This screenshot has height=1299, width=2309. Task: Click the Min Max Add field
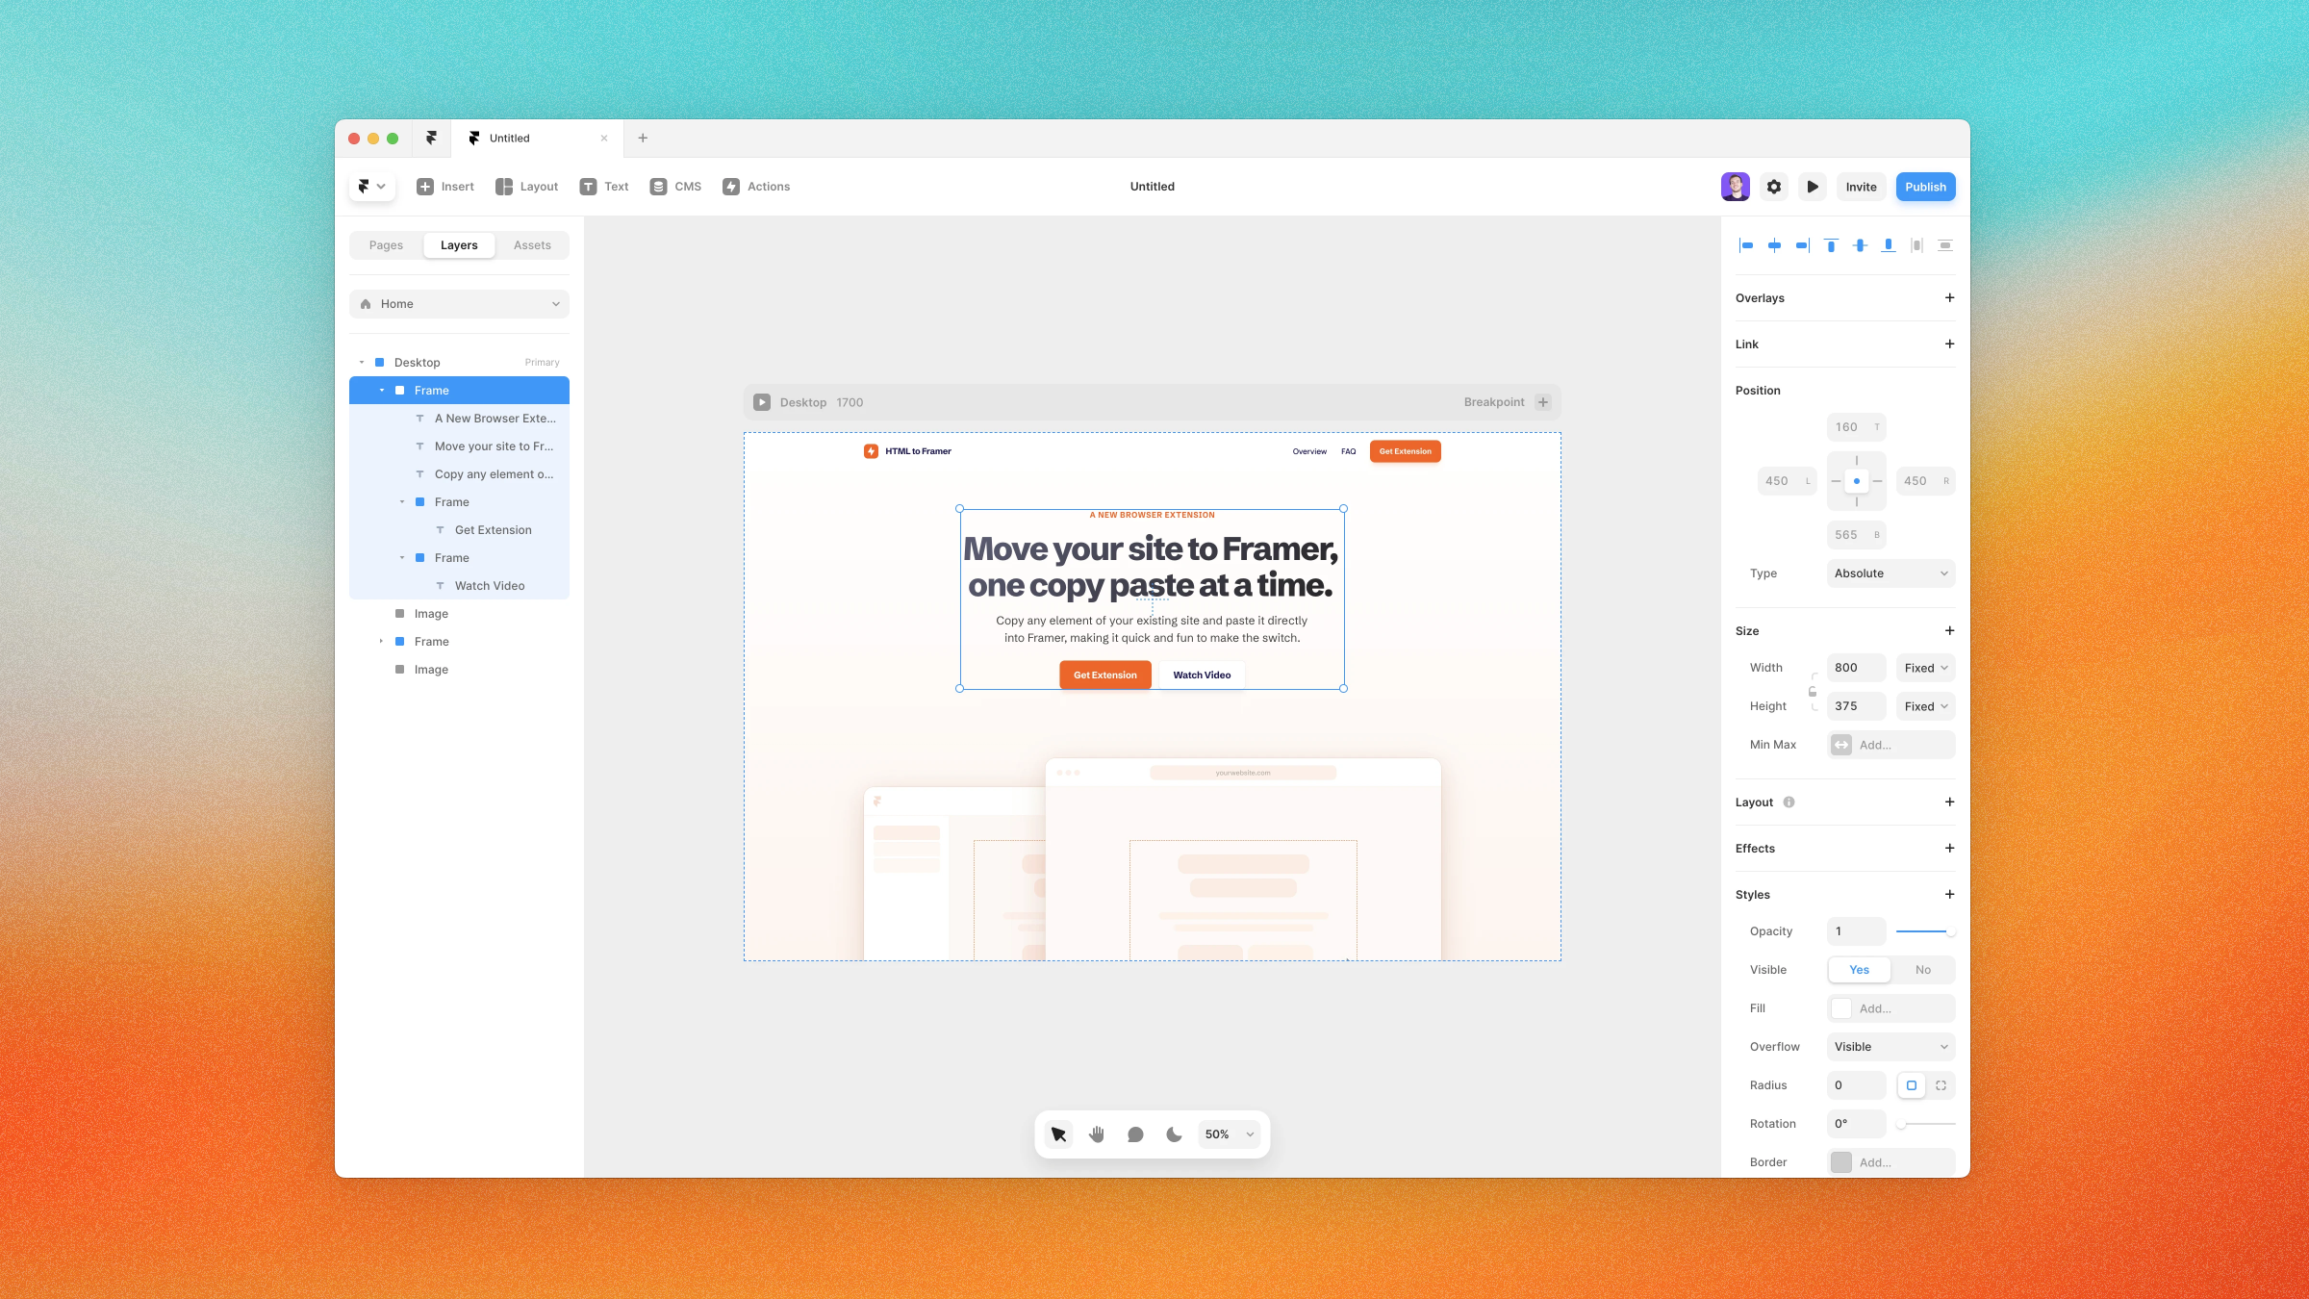click(x=1890, y=745)
